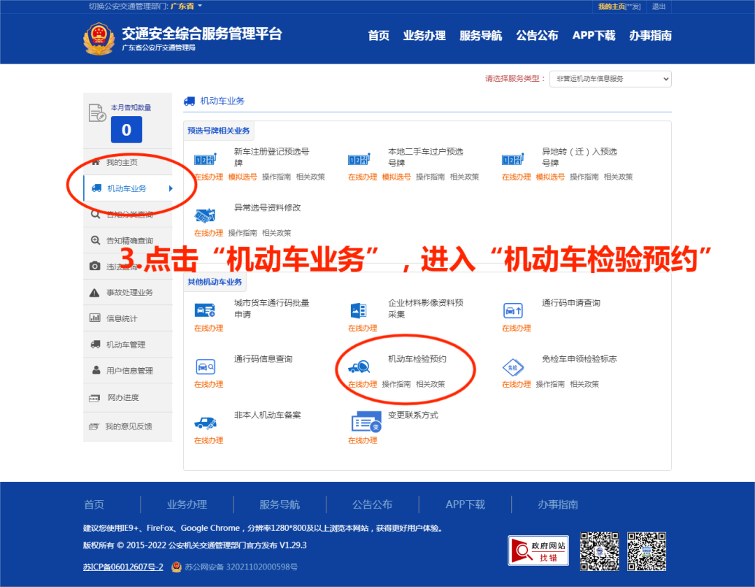Image resolution: width=755 pixels, height=587 pixels.
Task: Click the 异地转入 preselect plate icon
Action: [x=513, y=159]
